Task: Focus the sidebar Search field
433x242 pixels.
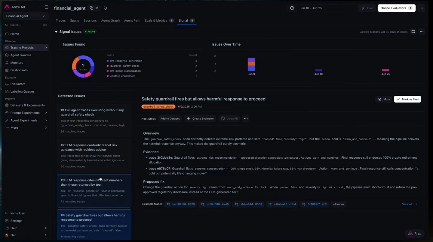Action: (x=26, y=25)
